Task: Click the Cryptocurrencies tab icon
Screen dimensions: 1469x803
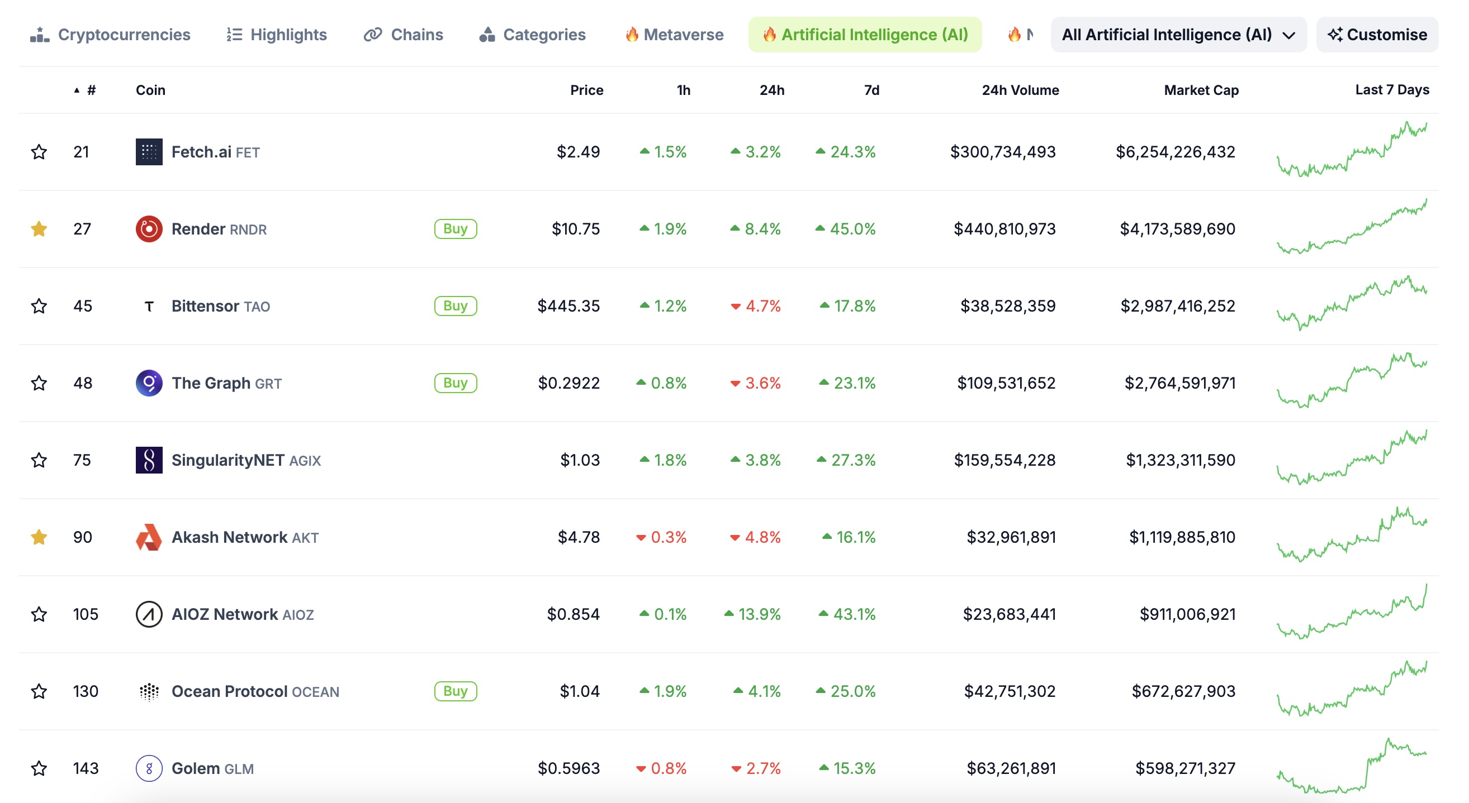Action: coord(39,35)
